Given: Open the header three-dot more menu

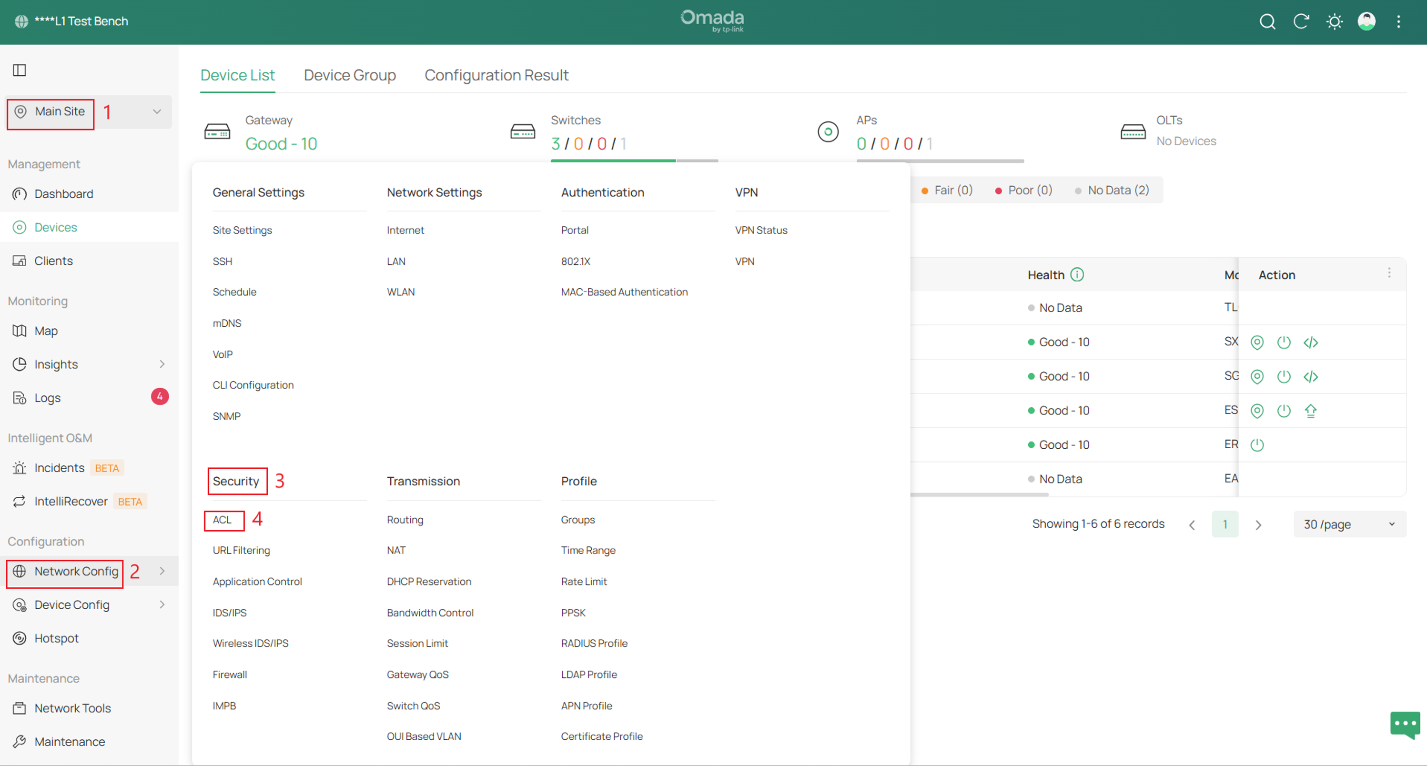Looking at the screenshot, I should pyautogui.click(x=1399, y=21).
